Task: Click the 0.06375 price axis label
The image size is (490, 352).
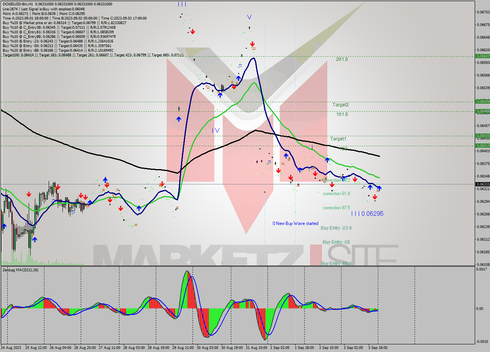Action: pos(483,163)
